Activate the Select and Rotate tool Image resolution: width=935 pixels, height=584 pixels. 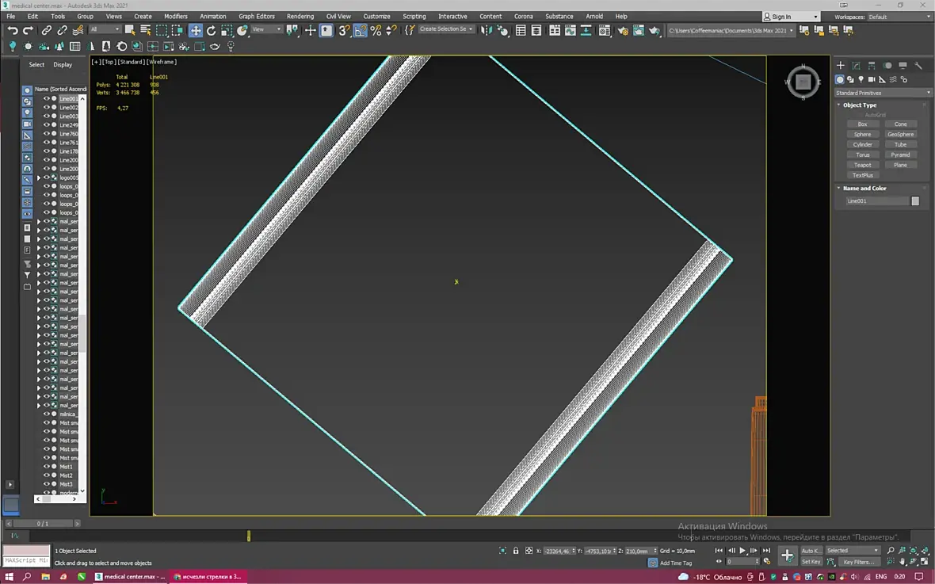click(x=211, y=30)
